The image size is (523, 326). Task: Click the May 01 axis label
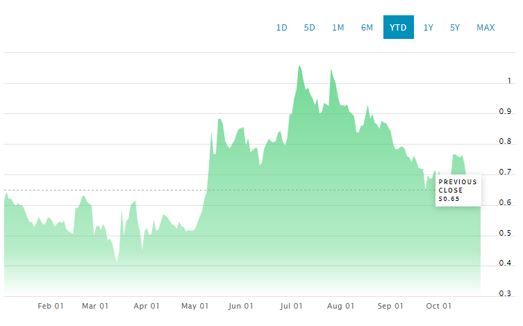194,306
